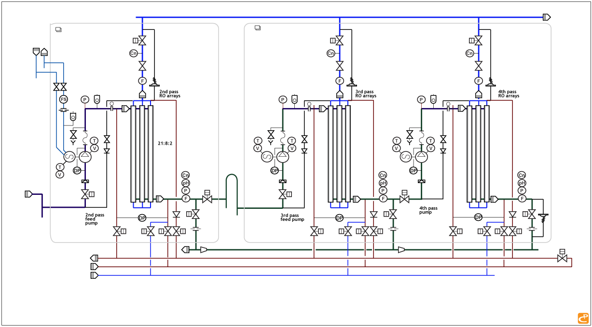This screenshot has height=327, width=592.
Task: Select the 3rd pass feed pump motor symbol
Action: (x=267, y=157)
